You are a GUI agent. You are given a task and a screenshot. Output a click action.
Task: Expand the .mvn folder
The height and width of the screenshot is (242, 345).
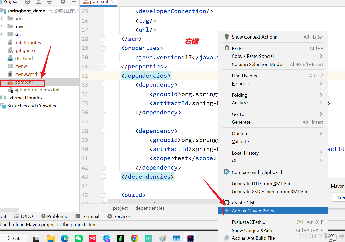tap(2, 26)
